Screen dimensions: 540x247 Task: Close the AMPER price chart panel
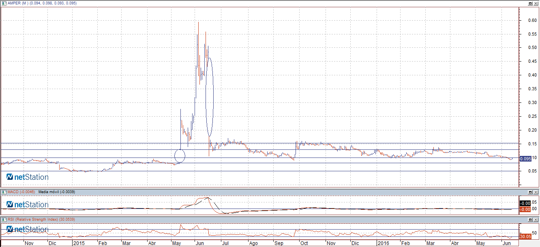tap(536, 3)
